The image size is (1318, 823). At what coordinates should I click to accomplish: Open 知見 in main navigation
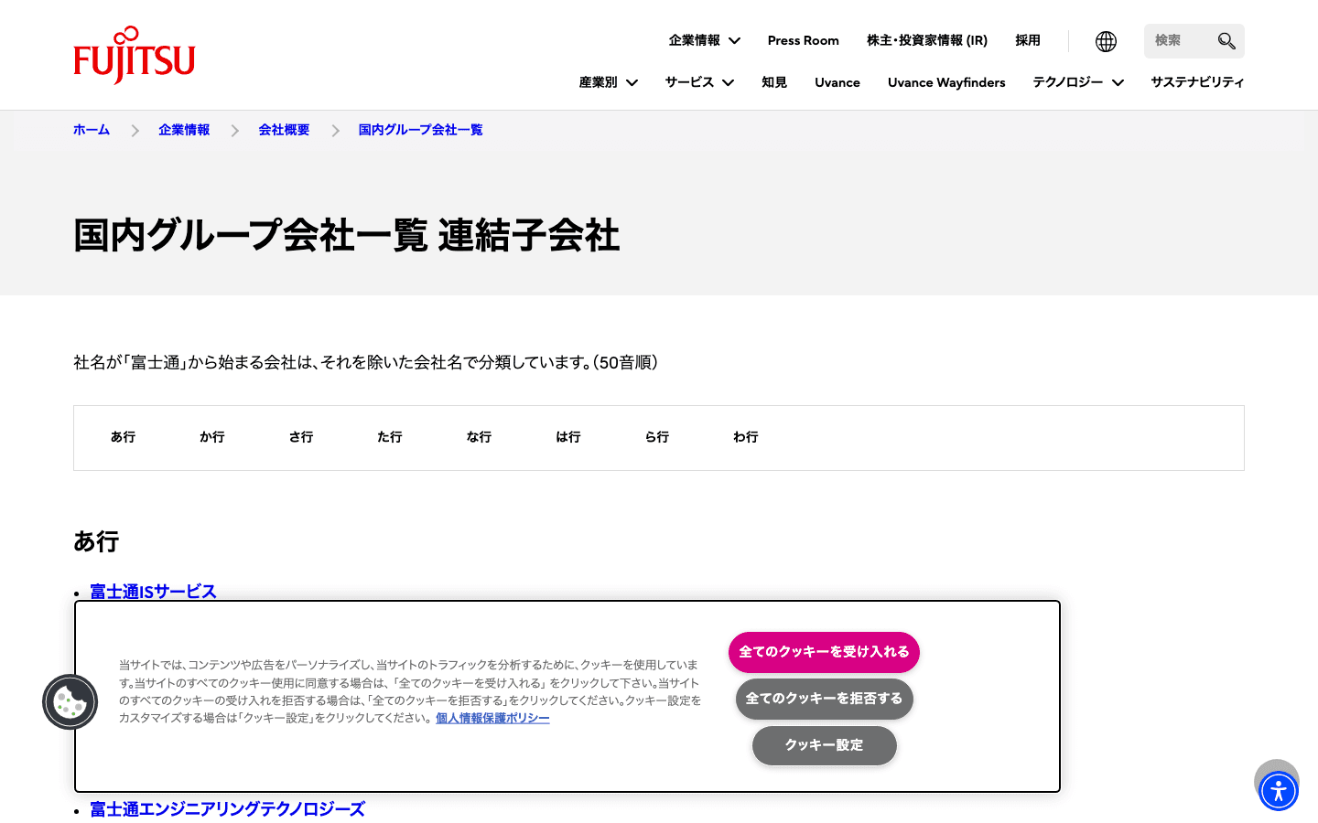coord(774,82)
